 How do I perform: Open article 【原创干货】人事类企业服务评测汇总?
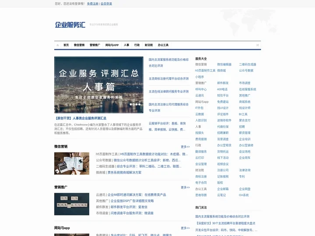80,118
